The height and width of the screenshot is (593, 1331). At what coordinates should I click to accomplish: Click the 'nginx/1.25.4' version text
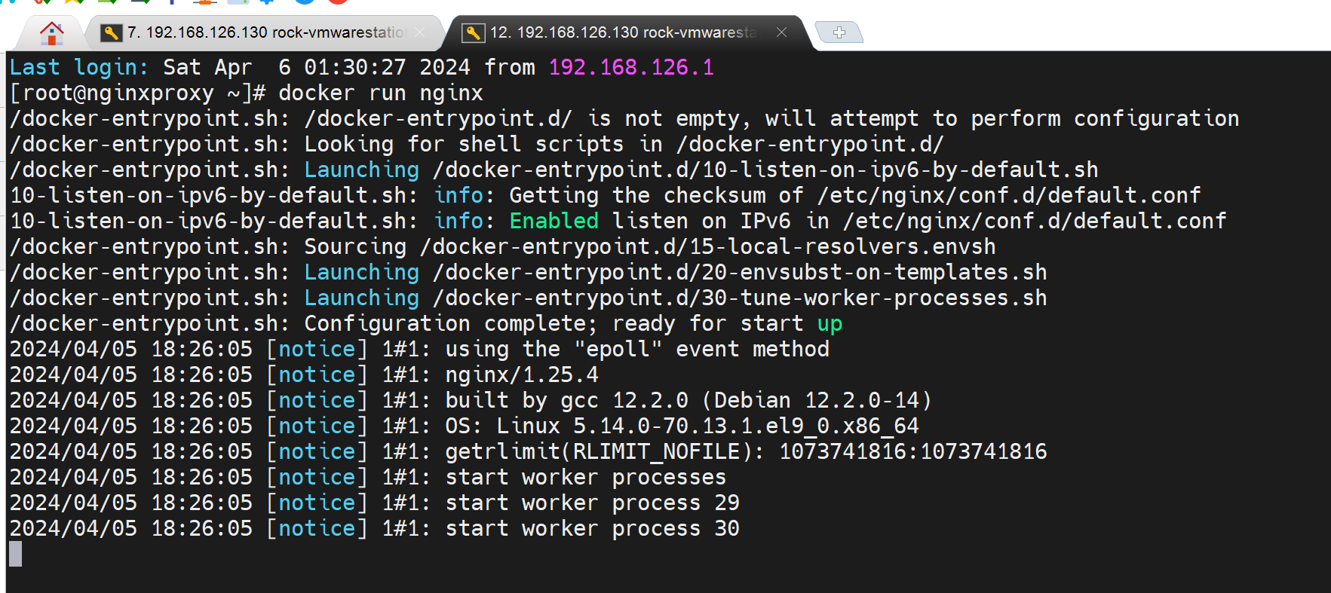coord(521,374)
